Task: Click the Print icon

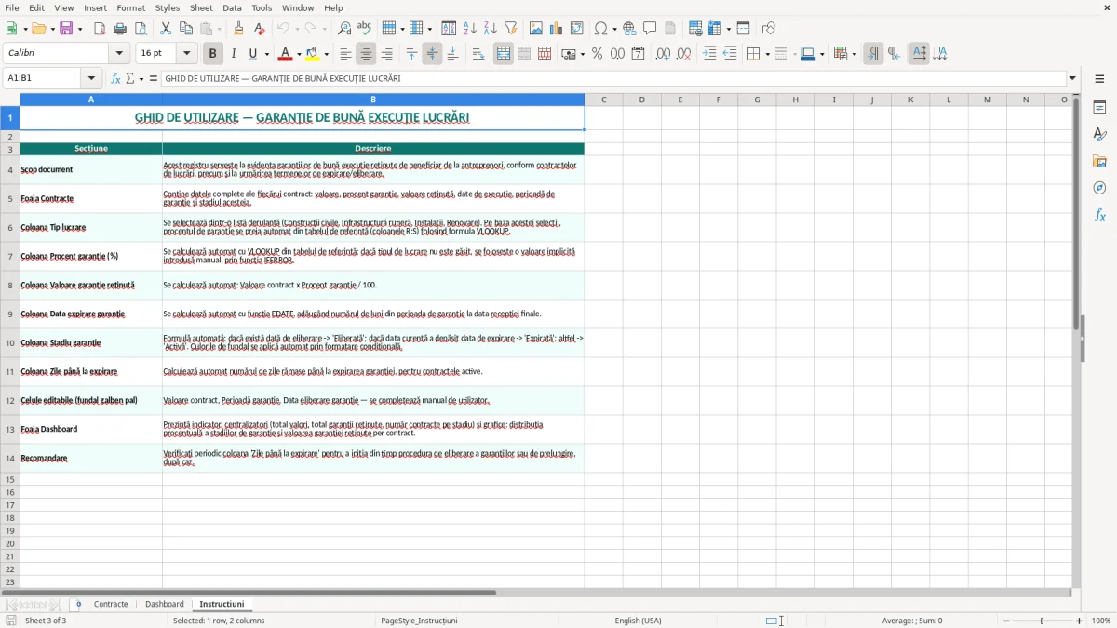Action: (120, 29)
